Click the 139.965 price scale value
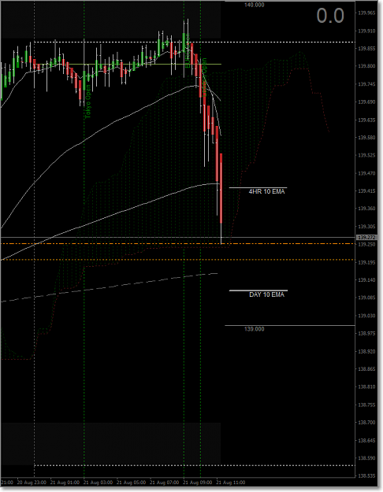The width and height of the screenshot is (383, 492). 366,13
